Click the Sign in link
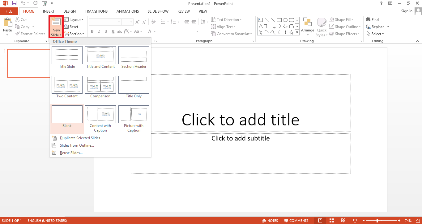This screenshot has height=224, width=422. click(x=407, y=11)
